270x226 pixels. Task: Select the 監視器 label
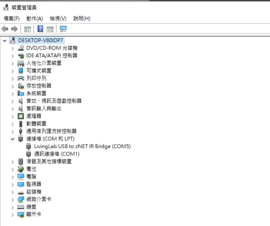click(34, 184)
